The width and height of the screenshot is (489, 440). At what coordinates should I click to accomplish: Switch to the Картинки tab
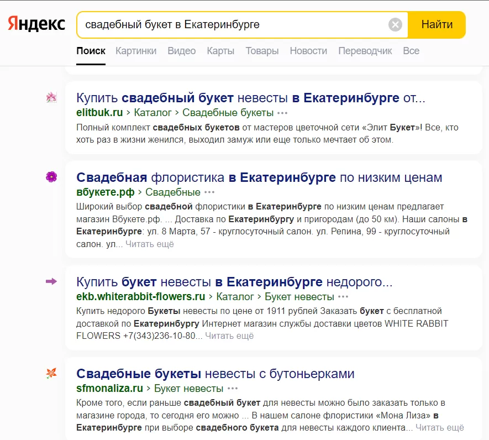click(136, 51)
